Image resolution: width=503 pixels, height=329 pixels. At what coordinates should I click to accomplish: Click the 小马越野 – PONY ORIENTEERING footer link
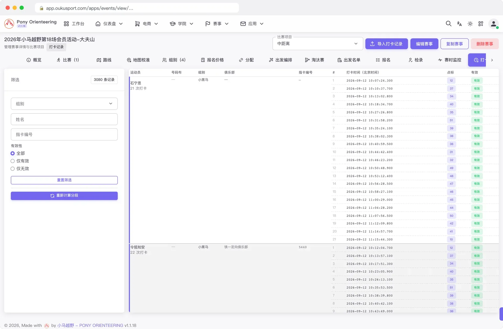click(x=90, y=325)
